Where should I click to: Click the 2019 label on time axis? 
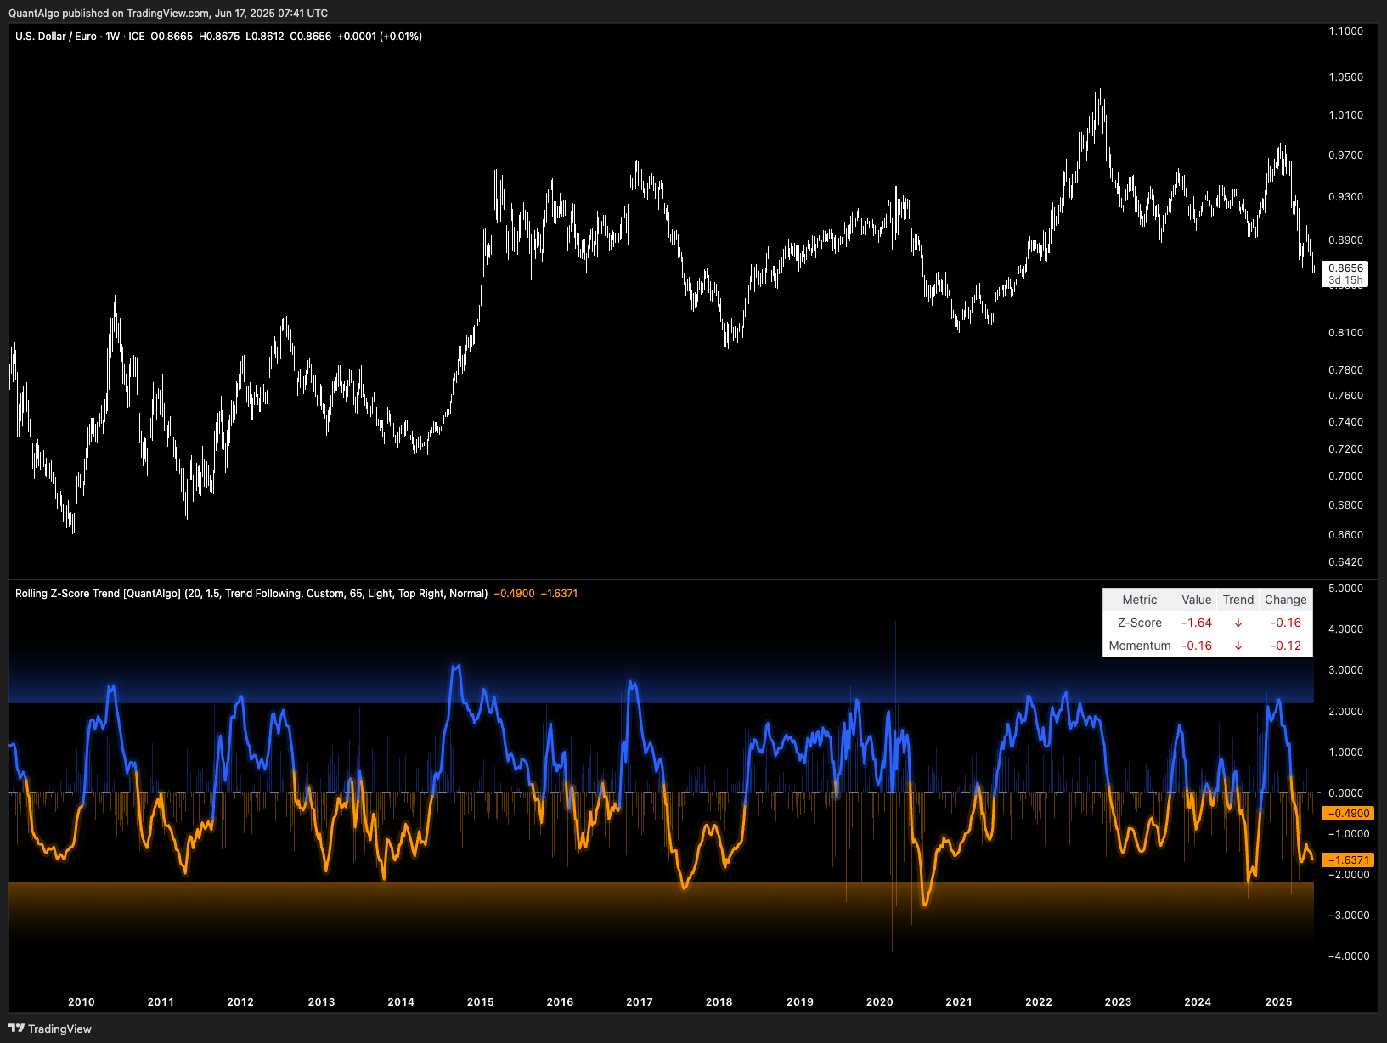tap(800, 1002)
